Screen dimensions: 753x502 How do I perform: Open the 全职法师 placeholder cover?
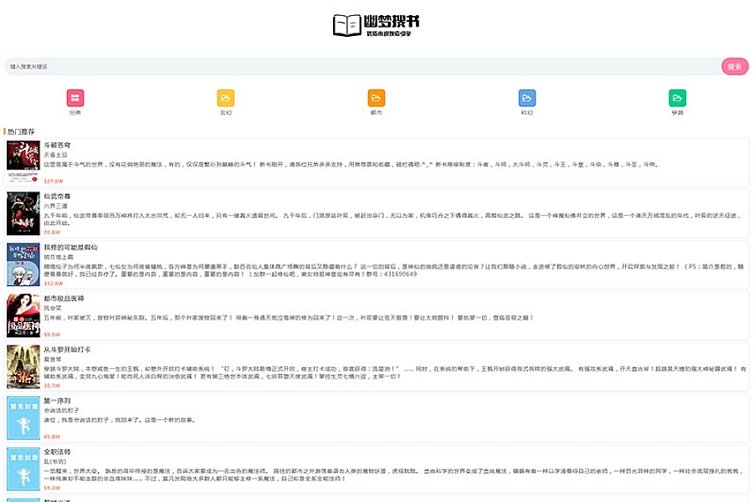pyautogui.click(x=23, y=469)
